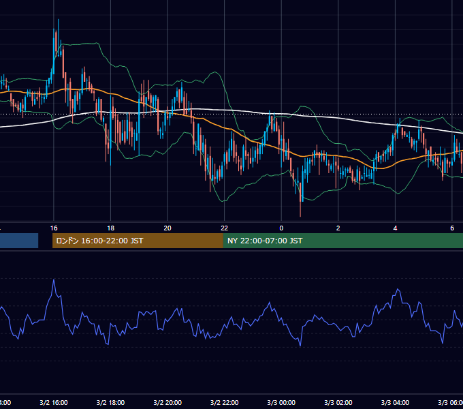The image size is (463, 409).
Task: Click hour label 6 on upper time axis
Action: [x=452, y=228]
